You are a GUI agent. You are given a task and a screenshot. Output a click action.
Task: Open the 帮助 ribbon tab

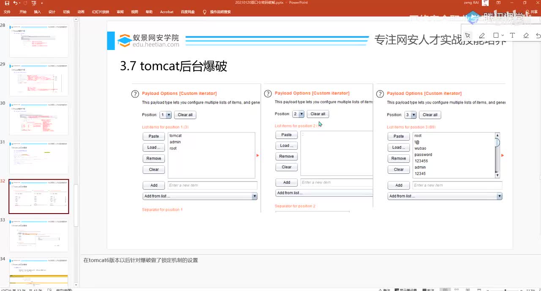(x=149, y=12)
